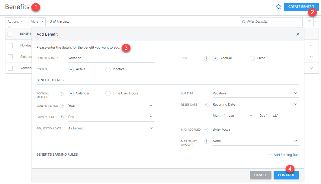The width and height of the screenshot is (321, 184).
Task: Click the Accrual Method help icon
Action: click(62, 94)
